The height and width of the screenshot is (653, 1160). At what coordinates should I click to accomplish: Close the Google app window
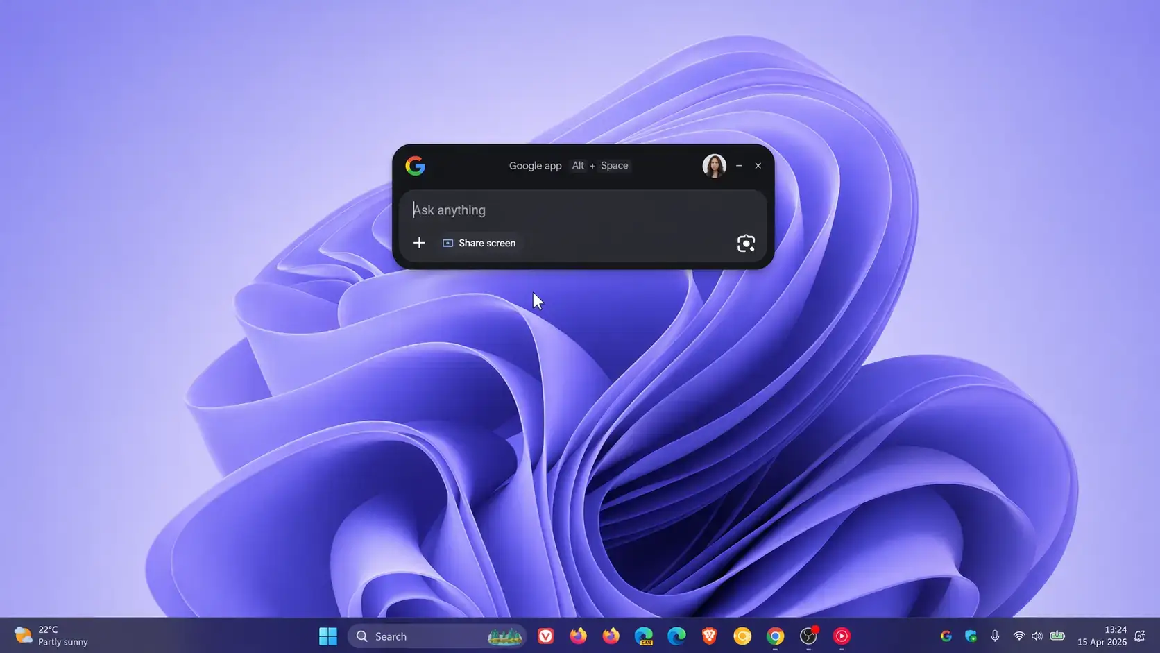758,166
